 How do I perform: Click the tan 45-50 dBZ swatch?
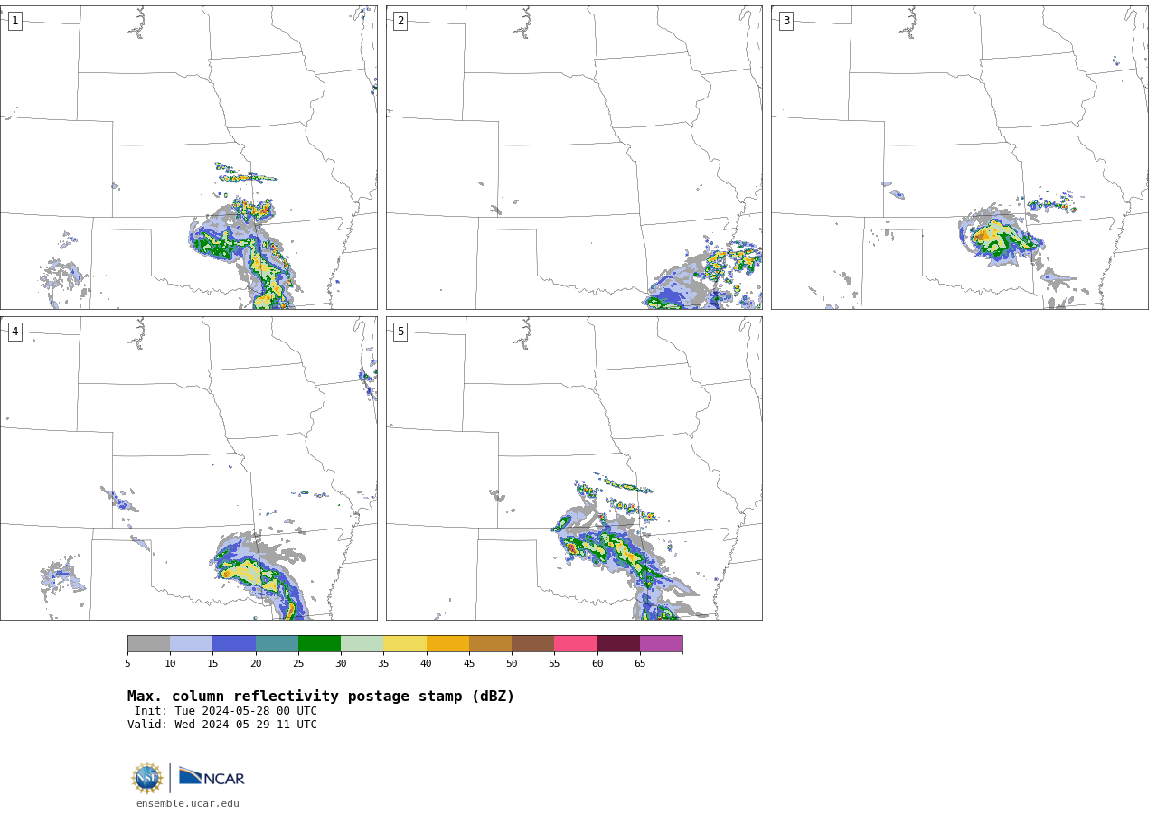click(490, 644)
